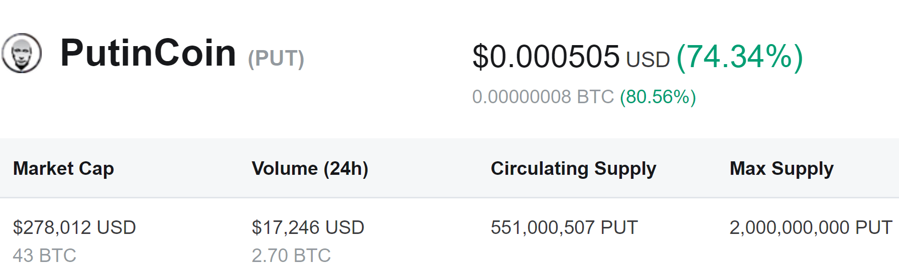Click the USD unit in market cap value
The width and height of the screenshot is (899, 271).
pos(116,227)
